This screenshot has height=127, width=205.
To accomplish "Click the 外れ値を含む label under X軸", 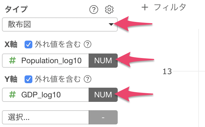I will 58,44.
